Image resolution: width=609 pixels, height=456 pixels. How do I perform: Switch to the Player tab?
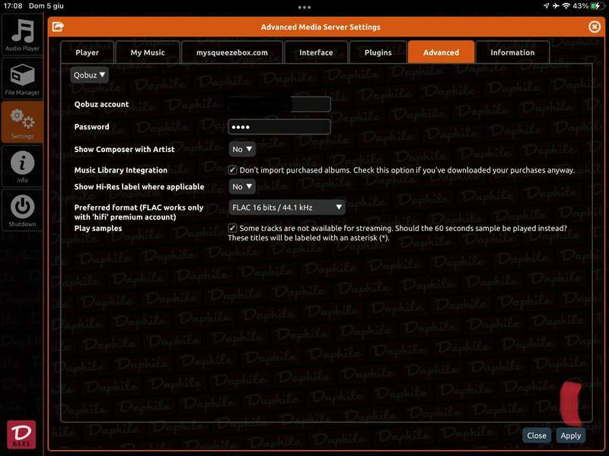(x=87, y=52)
